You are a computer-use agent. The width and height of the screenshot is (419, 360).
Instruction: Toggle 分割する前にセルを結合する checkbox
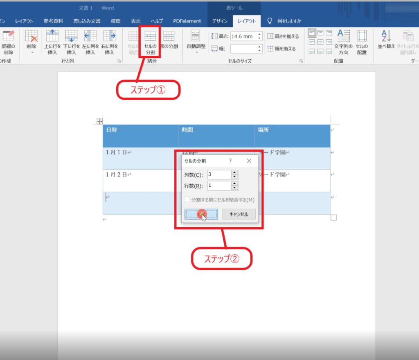click(x=187, y=200)
